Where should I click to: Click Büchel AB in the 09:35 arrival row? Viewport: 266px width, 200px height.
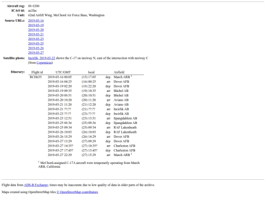121,91
